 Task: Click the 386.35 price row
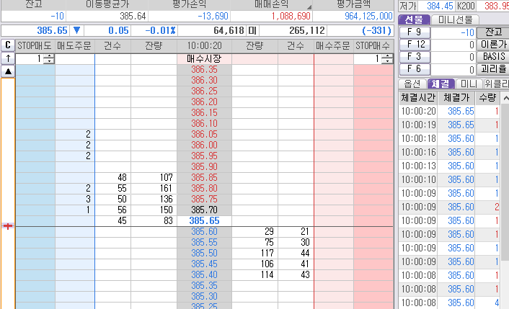(204, 69)
